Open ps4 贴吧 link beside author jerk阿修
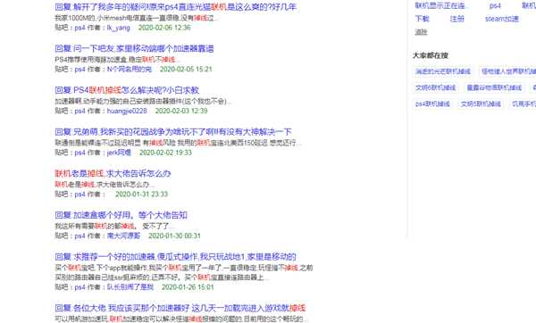This screenshot has width=536, height=323. click(80, 153)
